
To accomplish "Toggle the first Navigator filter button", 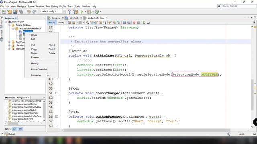I will point(15,129).
